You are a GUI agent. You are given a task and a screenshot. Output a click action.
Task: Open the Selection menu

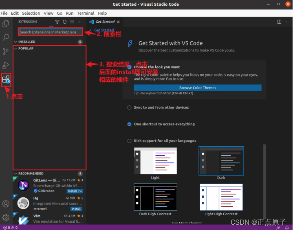pyautogui.click(x=31, y=13)
